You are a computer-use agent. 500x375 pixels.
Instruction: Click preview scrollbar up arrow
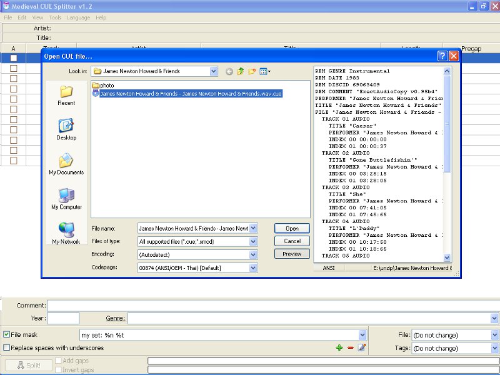[447, 71]
